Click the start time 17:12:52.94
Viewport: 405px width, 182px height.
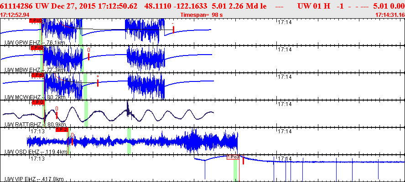point(15,15)
